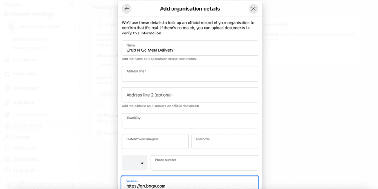Expand the Data sources section
378x189 pixels.
[x=69, y=60]
